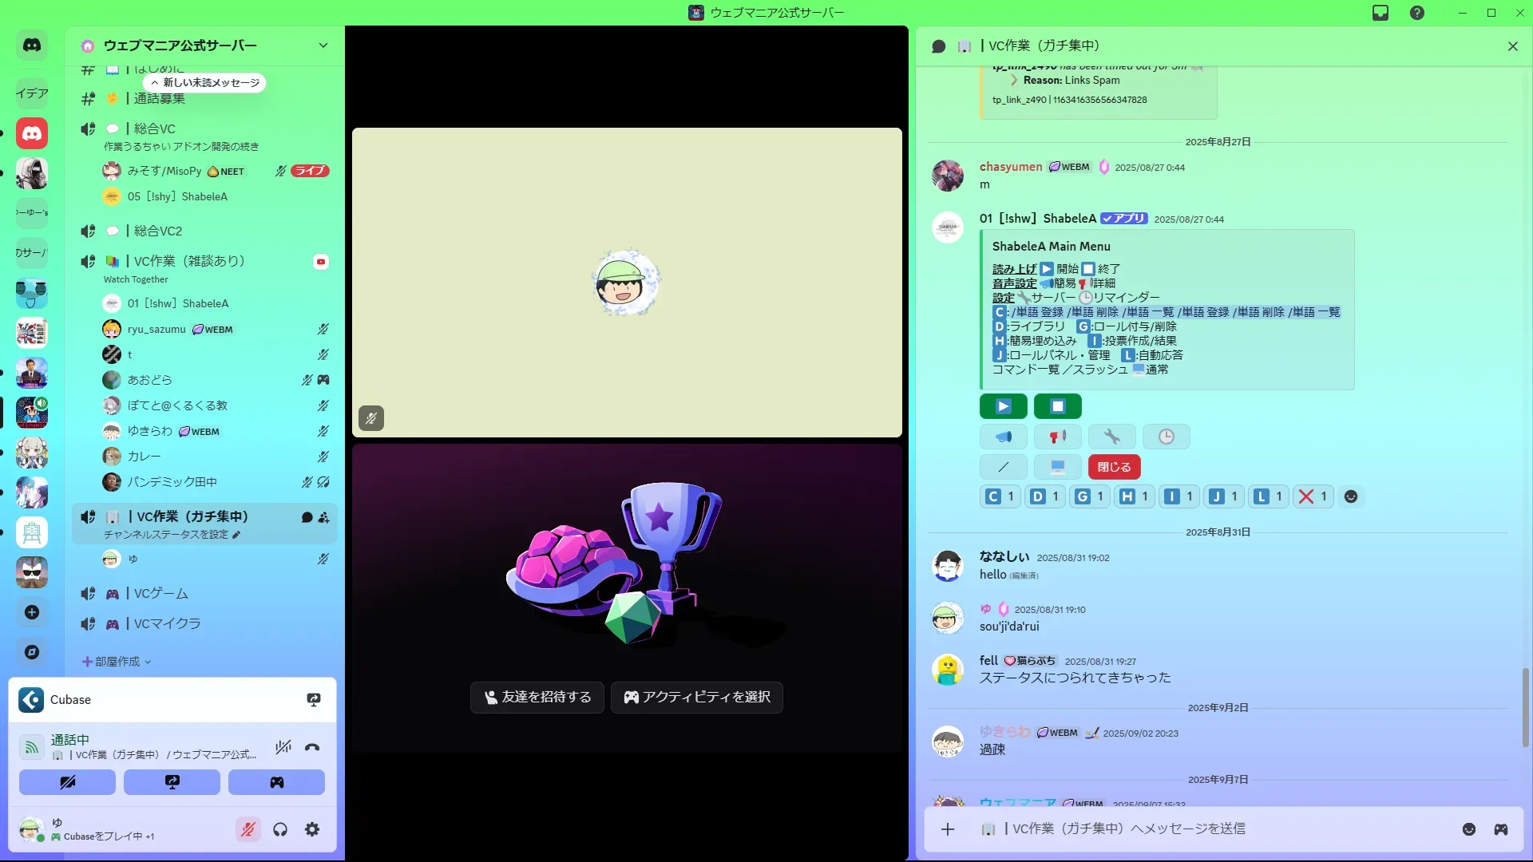
Task: Click the inbox icon in title bar
Action: [1380, 13]
